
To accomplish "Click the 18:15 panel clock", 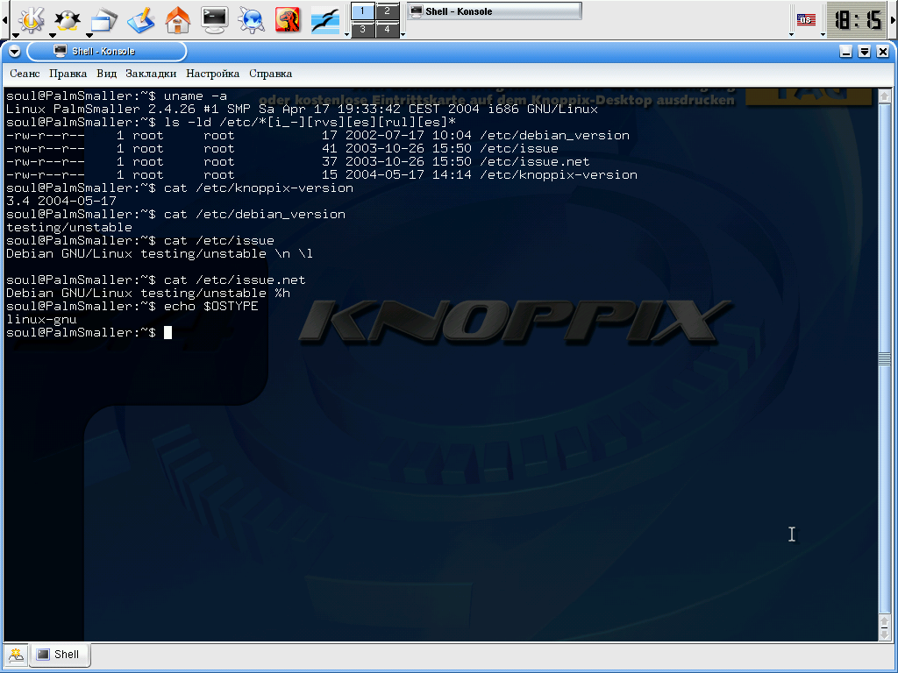I will click(x=858, y=20).
